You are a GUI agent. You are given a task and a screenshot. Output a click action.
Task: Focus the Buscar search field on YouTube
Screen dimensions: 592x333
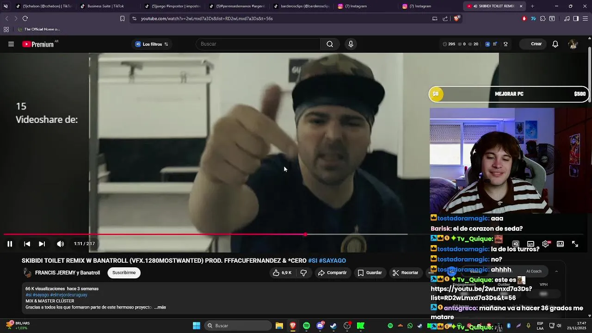[258, 44]
